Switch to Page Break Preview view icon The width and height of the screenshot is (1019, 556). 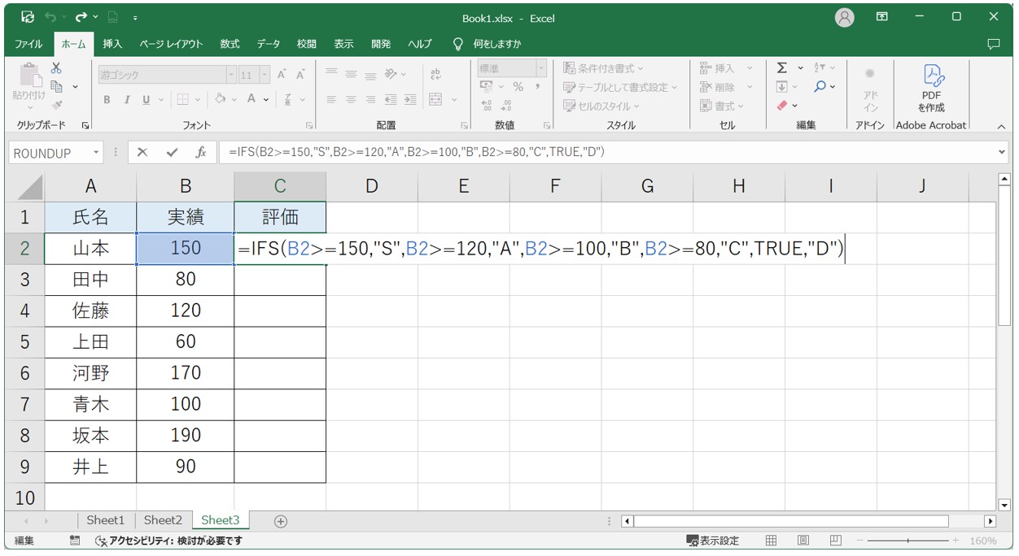coord(836,541)
